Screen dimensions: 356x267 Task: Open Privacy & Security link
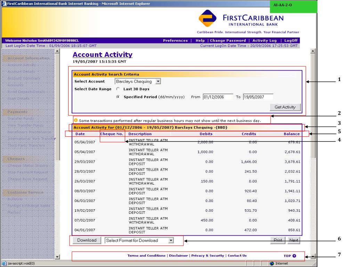pyautogui.click(x=208, y=256)
